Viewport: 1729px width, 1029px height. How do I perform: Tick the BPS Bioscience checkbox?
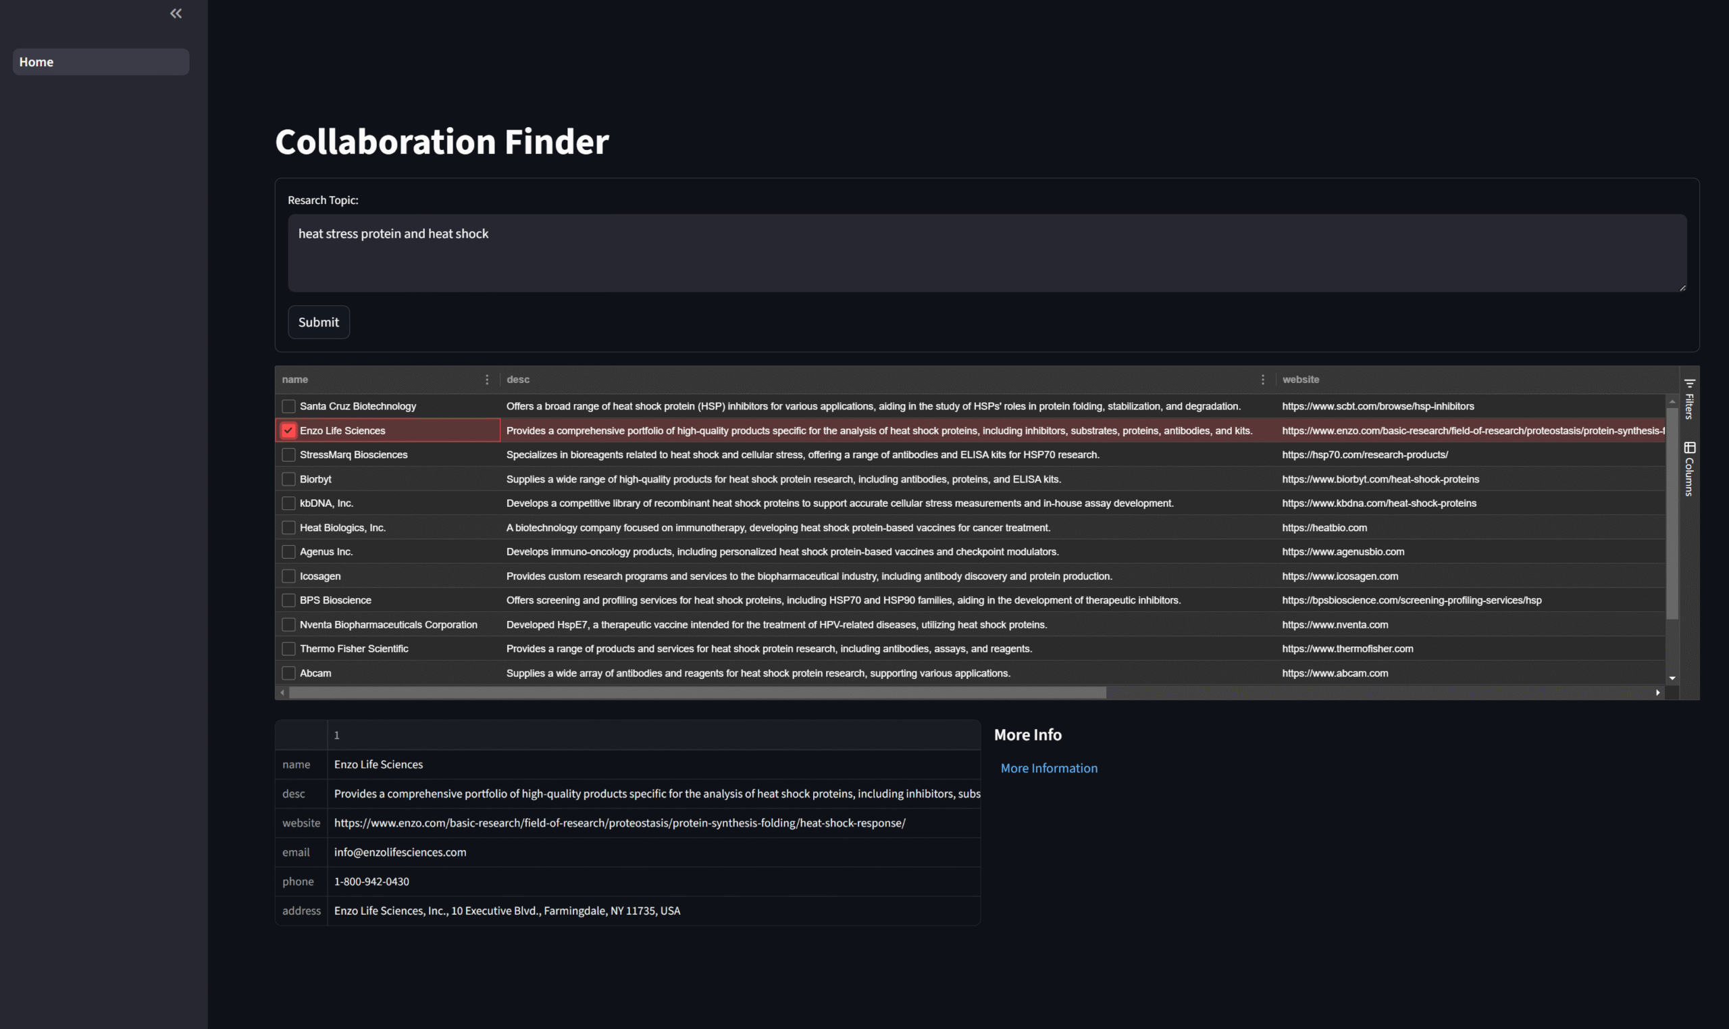(289, 601)
